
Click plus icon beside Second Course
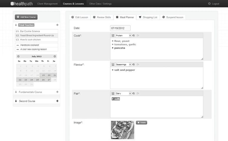[57, 101]
